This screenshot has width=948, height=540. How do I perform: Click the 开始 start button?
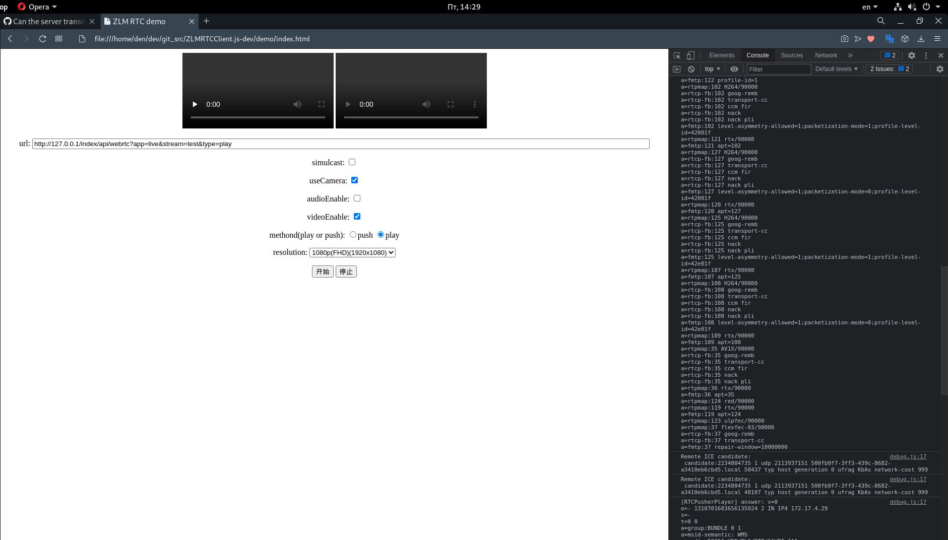click(x=323, y=272)
